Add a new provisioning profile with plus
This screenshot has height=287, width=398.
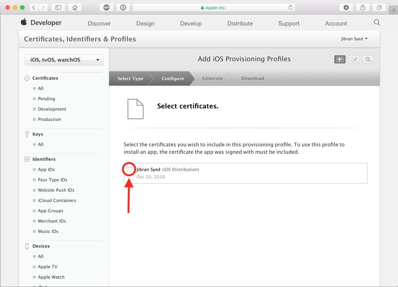[x=339, y=59]
